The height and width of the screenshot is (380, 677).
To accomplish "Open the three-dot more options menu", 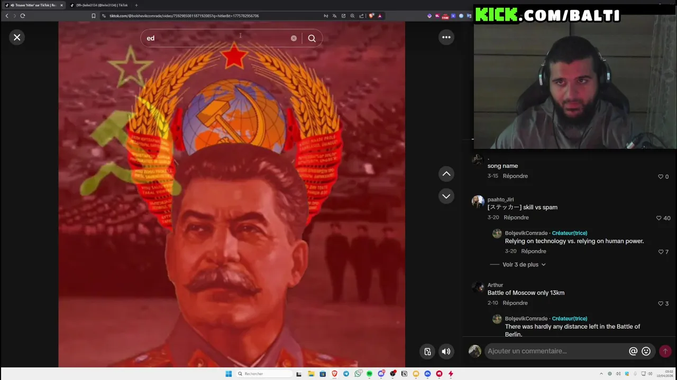I will click(x=446, y=37).
